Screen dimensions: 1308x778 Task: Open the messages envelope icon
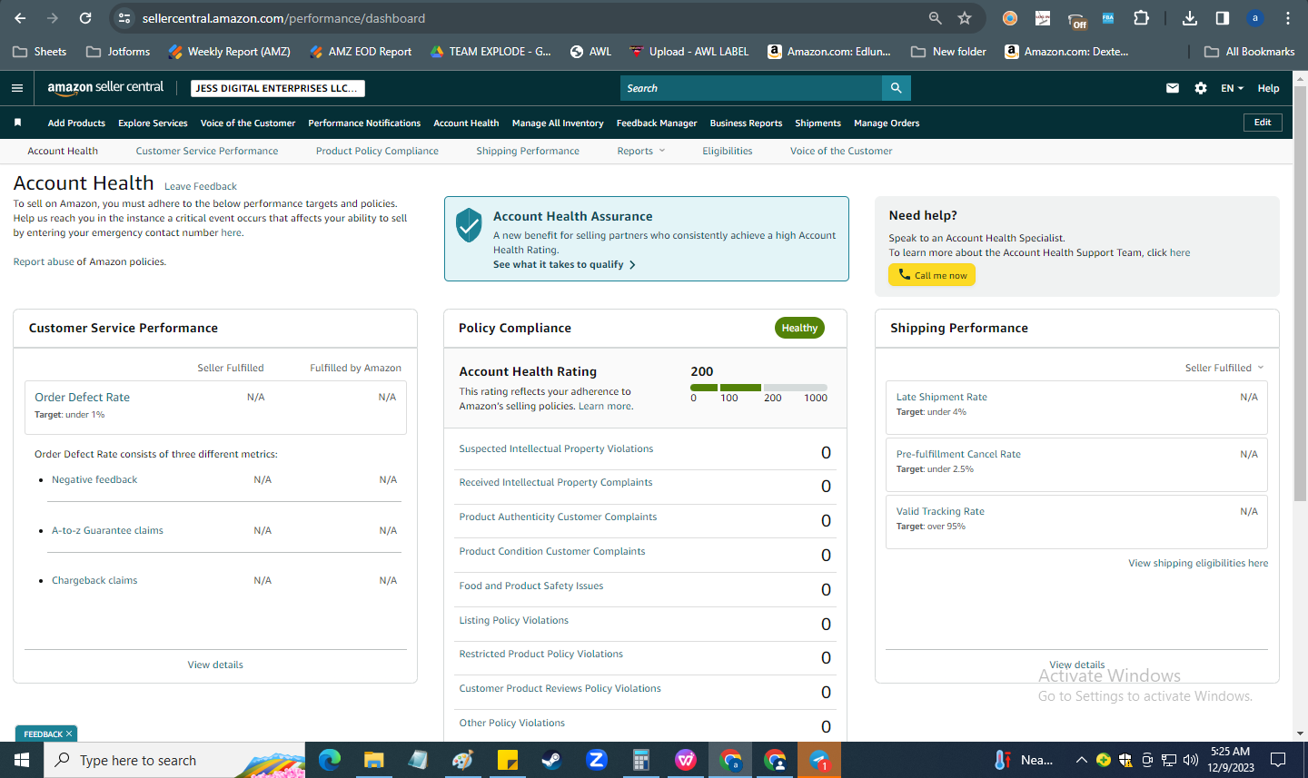pos(1173,88)
